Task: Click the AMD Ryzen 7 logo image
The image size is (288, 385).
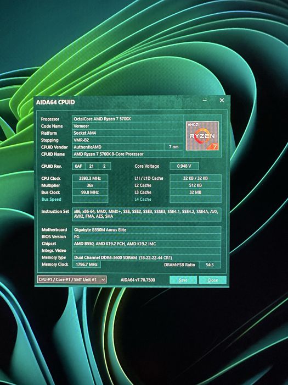Action: point(202,135)
